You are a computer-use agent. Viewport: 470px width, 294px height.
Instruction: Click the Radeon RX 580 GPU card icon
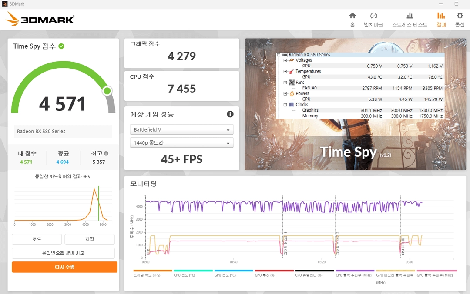(285, 55)
